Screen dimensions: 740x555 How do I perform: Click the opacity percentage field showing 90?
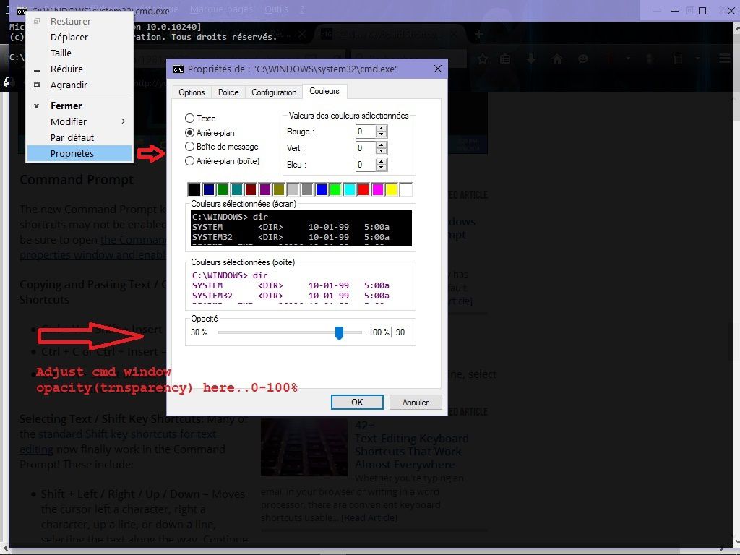pyautogui.click(x=400, y=332)
